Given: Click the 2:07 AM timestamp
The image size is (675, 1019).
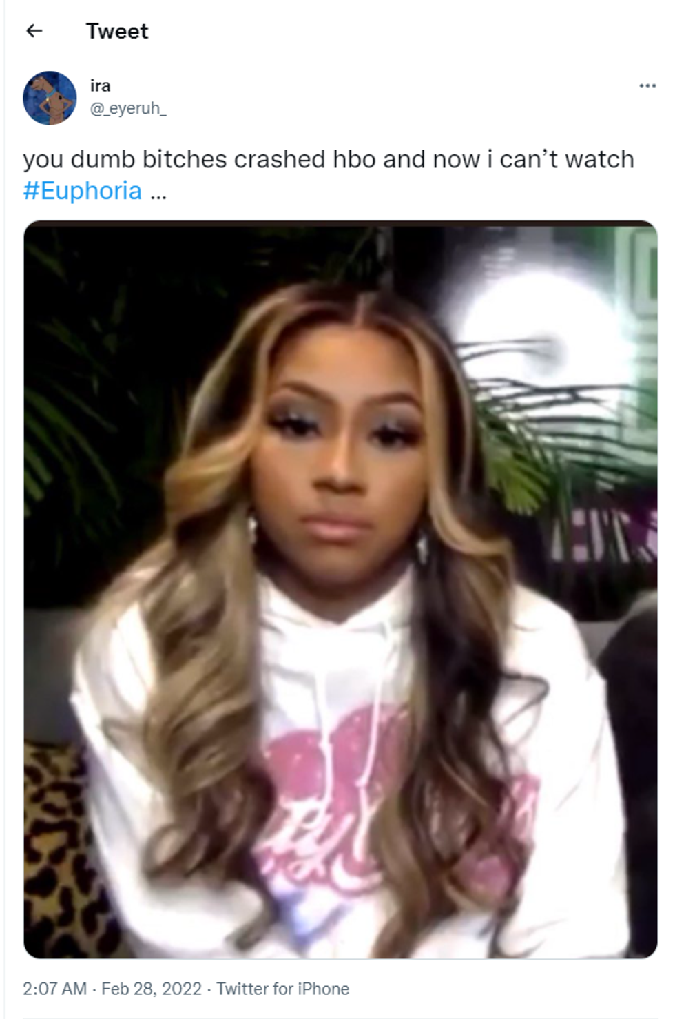Looking at the screenshot, I should point(54,989).
